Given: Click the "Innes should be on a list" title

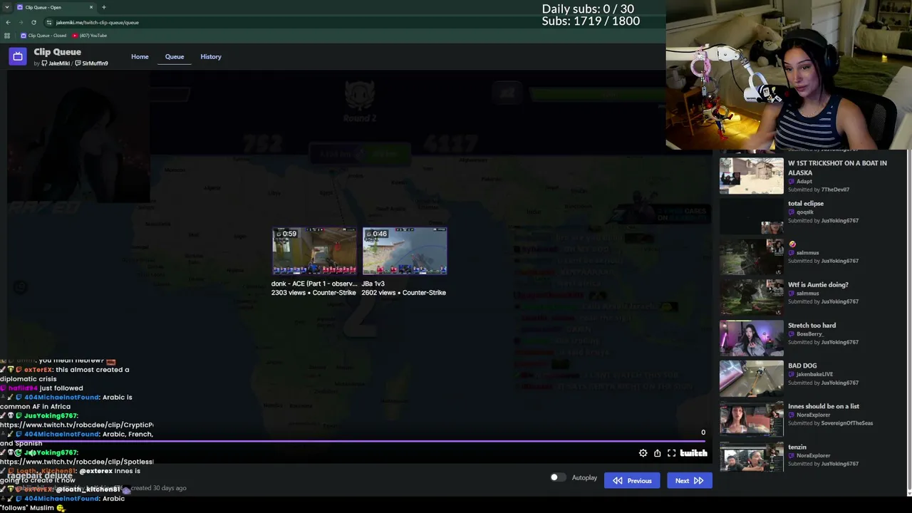Looking at the screenshot, I should click(824, 407).
